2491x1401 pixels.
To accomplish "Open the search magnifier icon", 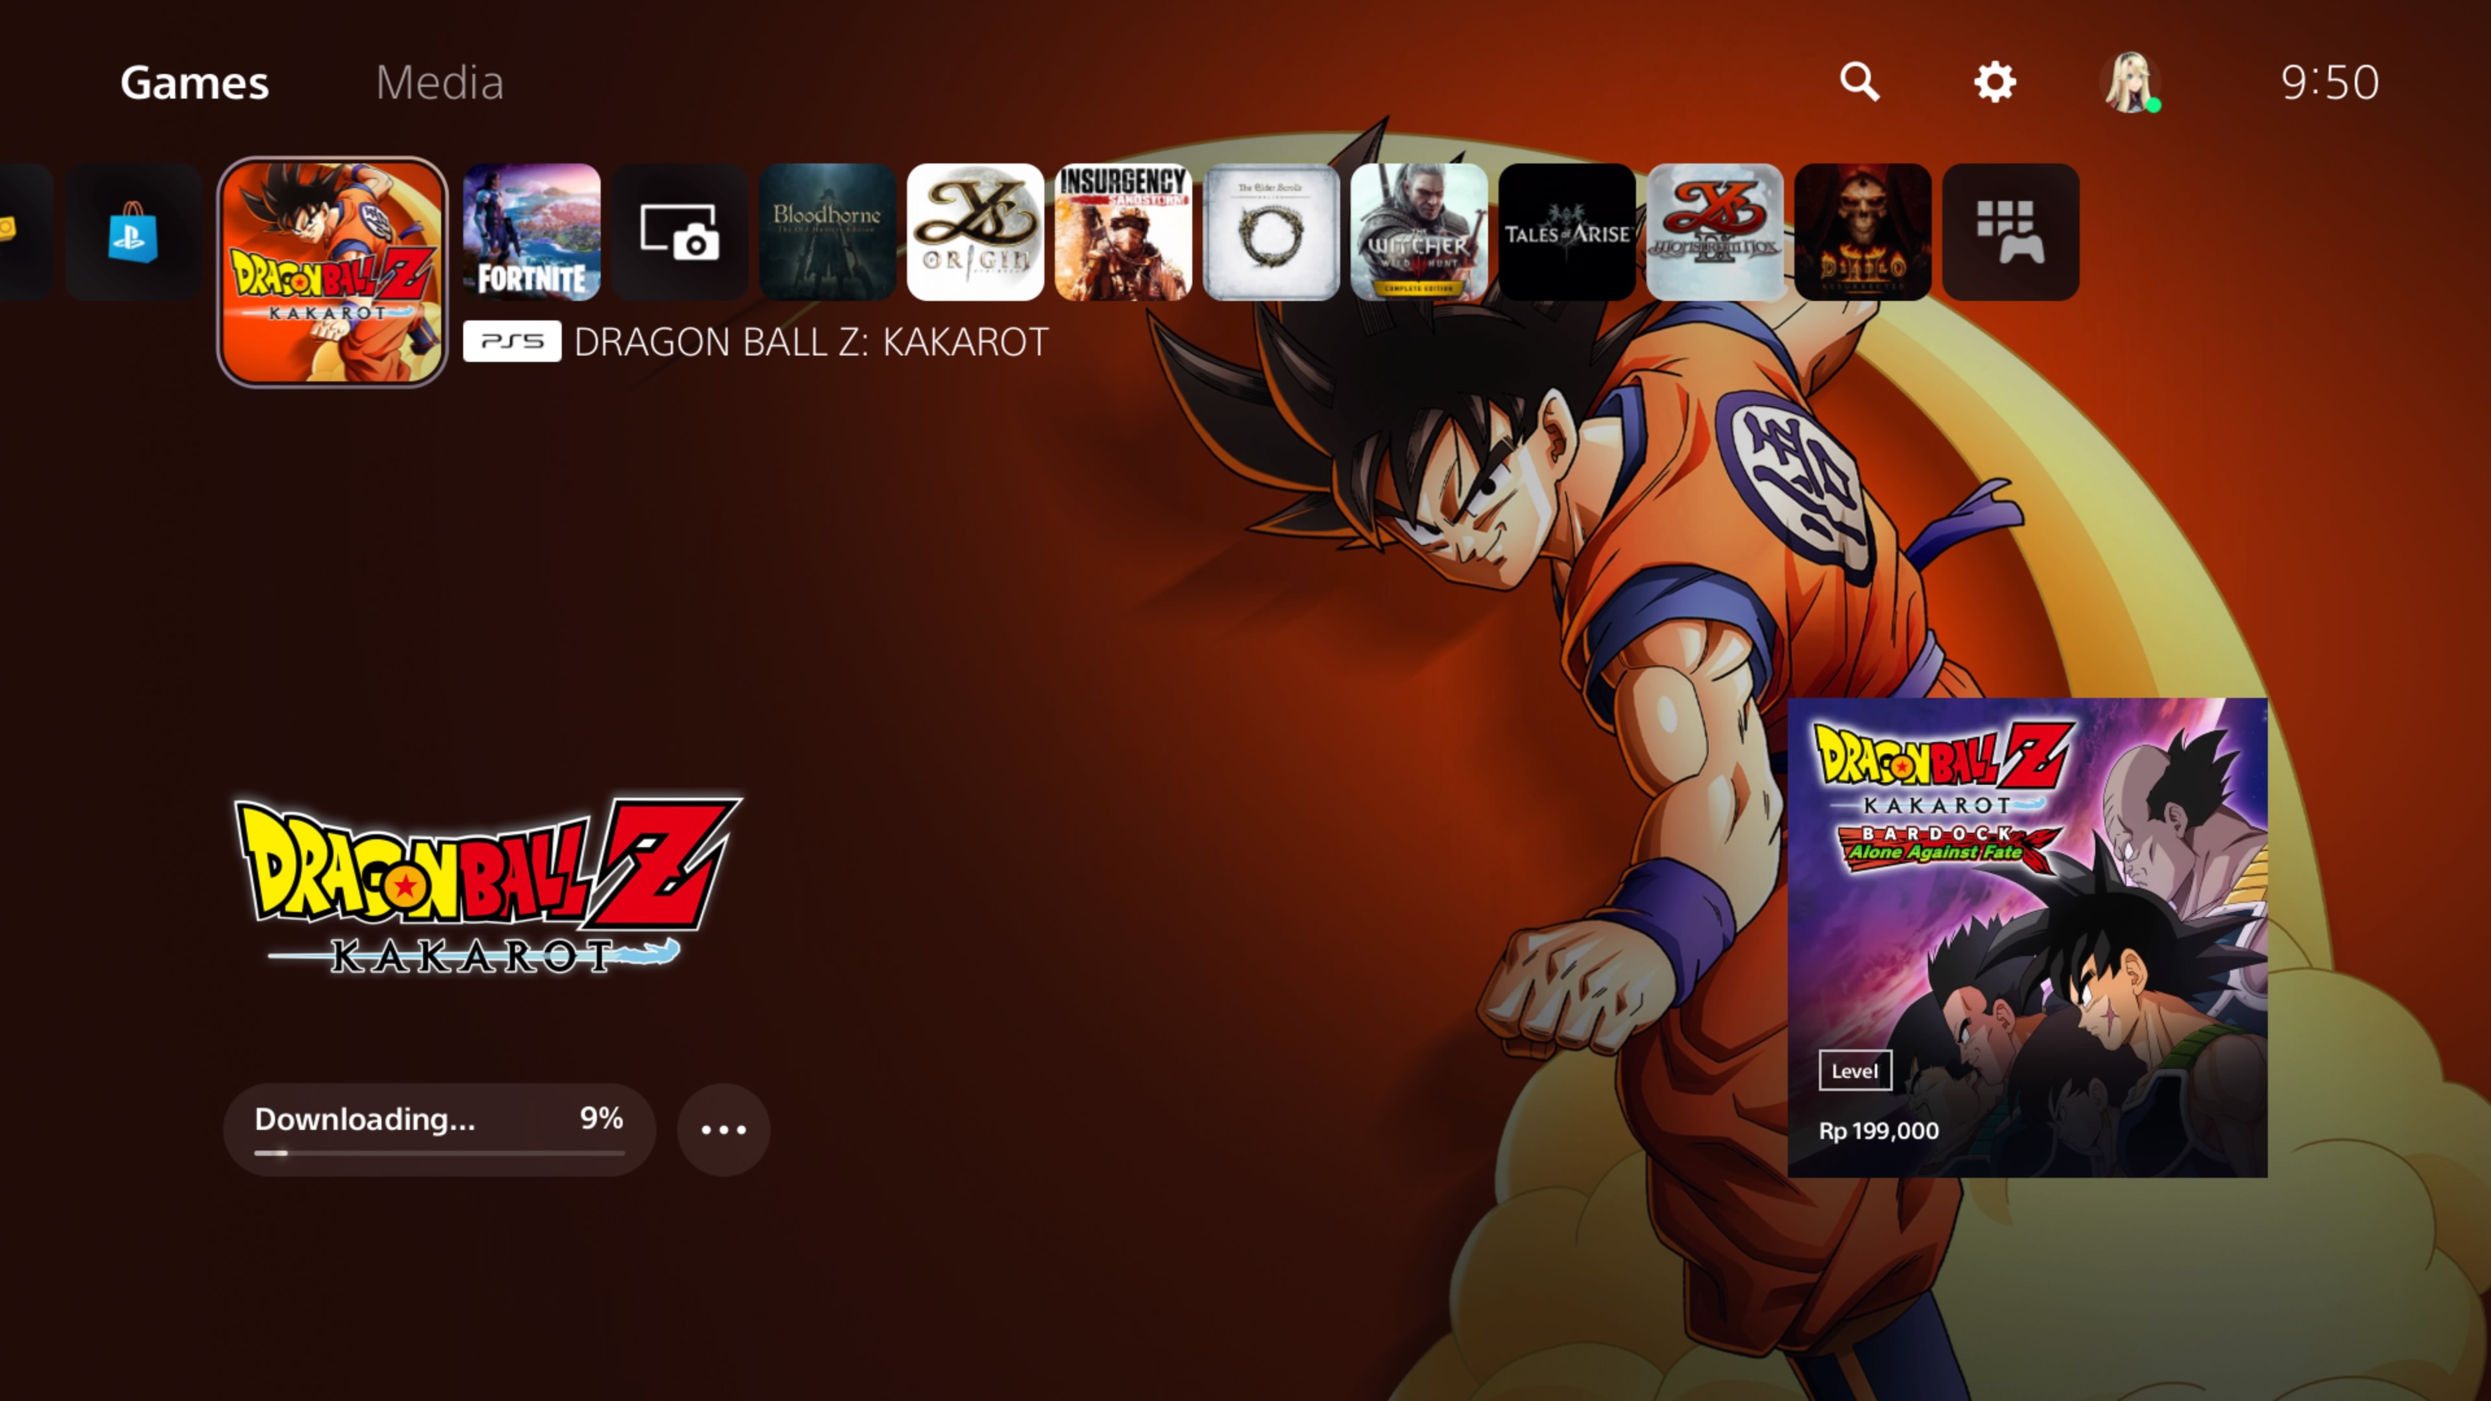I will (x=1860, y=82).
